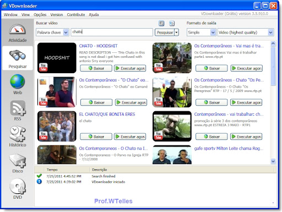Image resolution: width=282 pixels, height=212 pixels.
Task: Click Executar agora for Contemporâneos - vai trabalhar
Action: 246,137
